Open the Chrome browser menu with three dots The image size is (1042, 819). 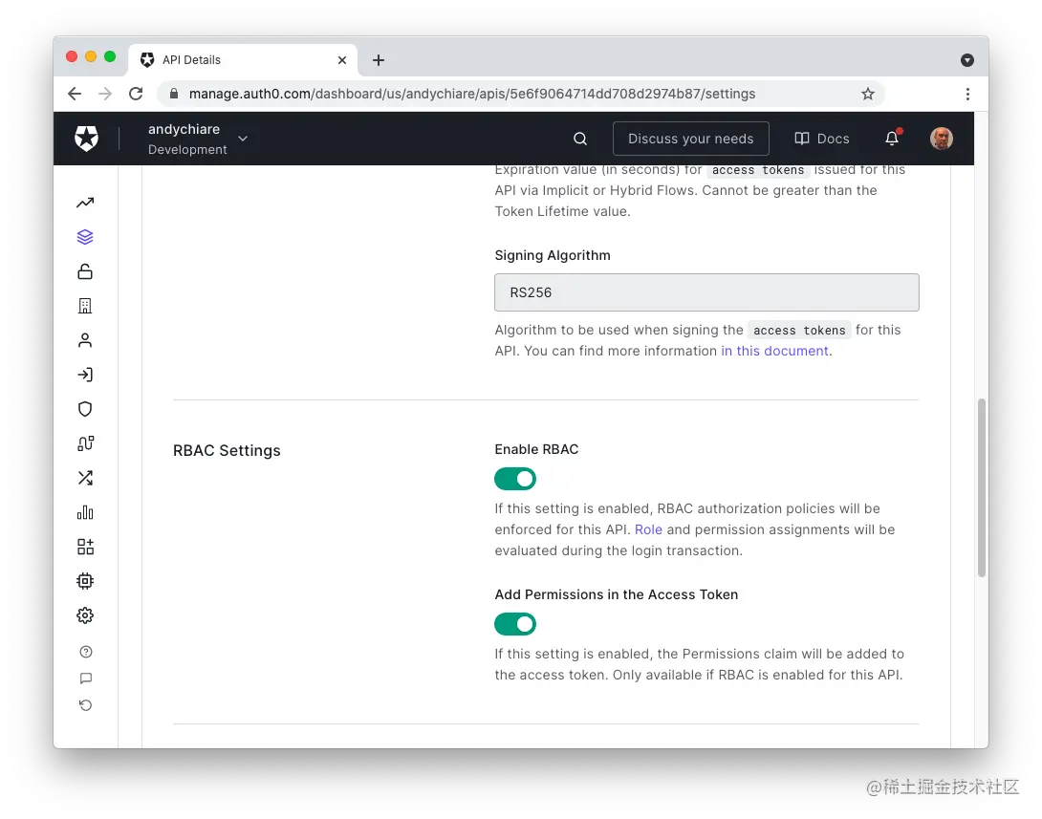coord(967,94)
